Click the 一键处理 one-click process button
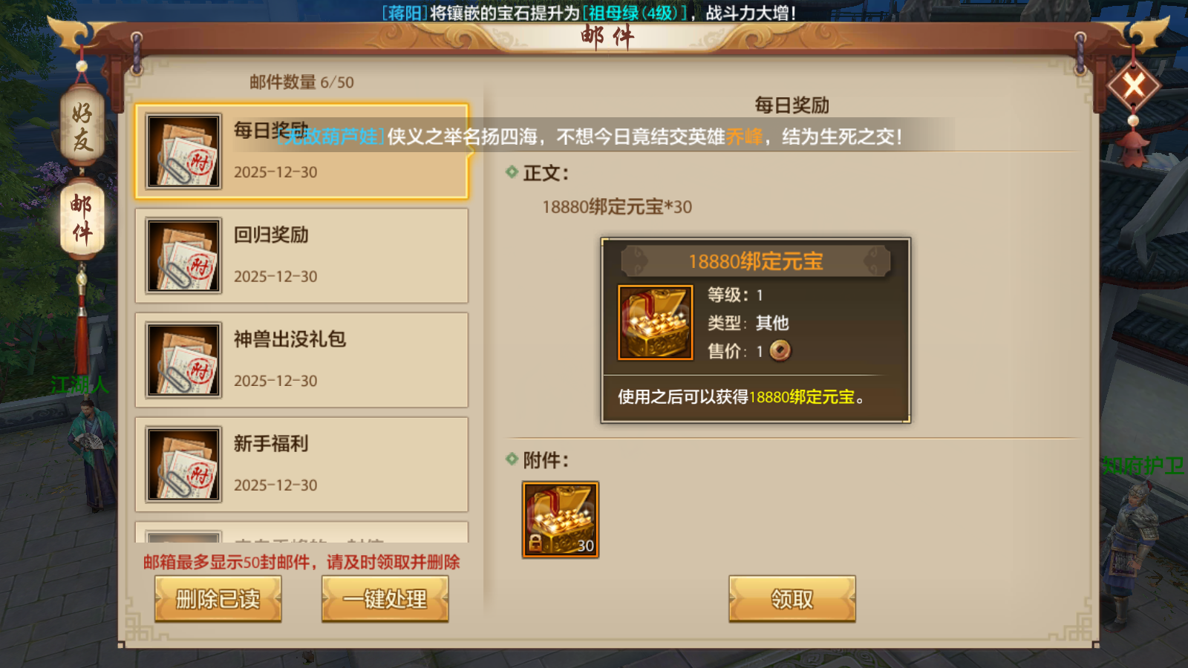The height and width of the screenshot is (668, 1188). coord(385,598)
